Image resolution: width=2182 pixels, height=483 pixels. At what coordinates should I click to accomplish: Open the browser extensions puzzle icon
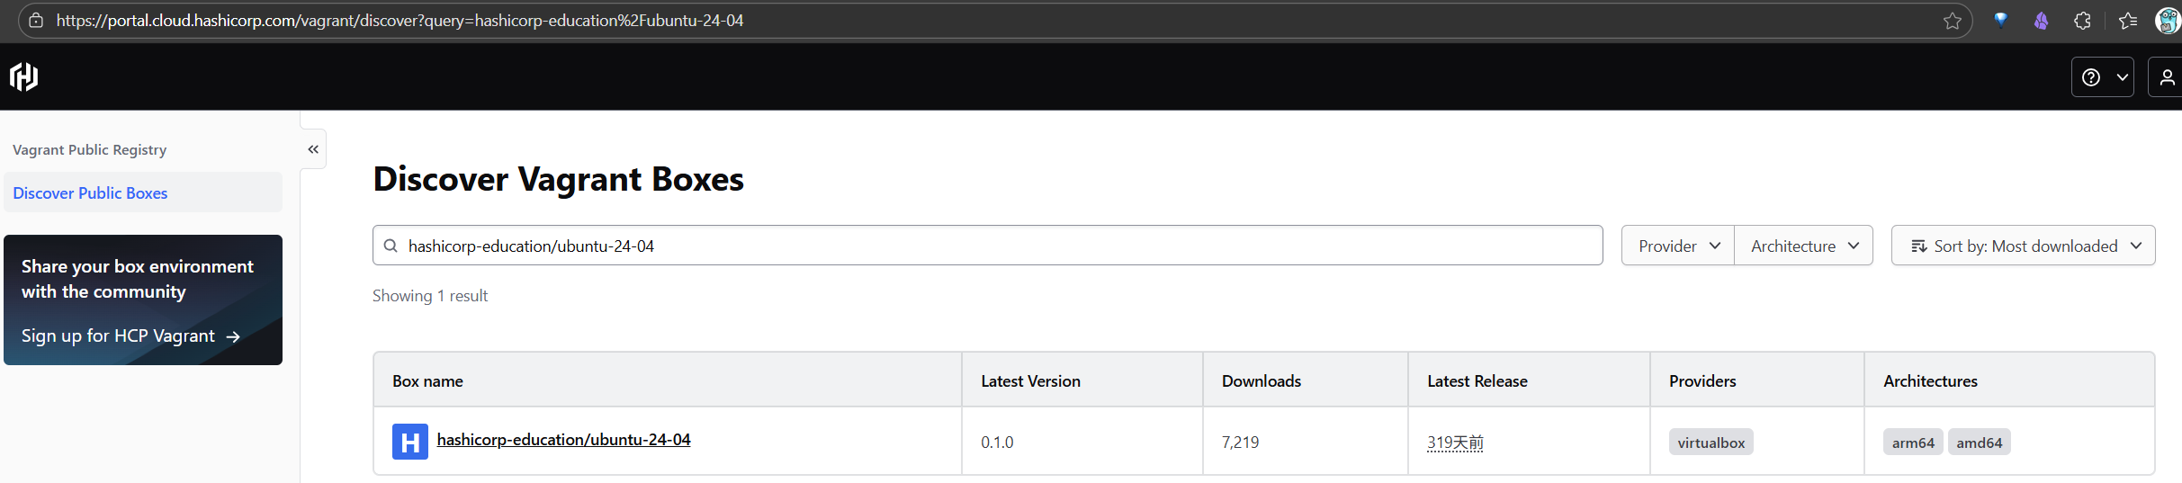[2082, 21]
